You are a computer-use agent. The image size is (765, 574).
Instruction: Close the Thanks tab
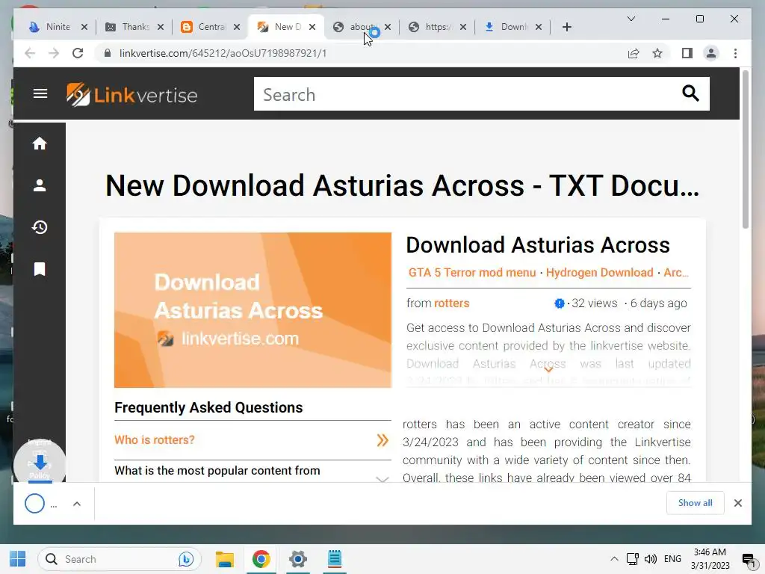[x=160, y=27]
